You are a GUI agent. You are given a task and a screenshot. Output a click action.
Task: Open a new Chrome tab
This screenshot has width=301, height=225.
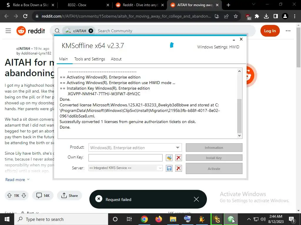pyautogui.click(x=228, y=5)
